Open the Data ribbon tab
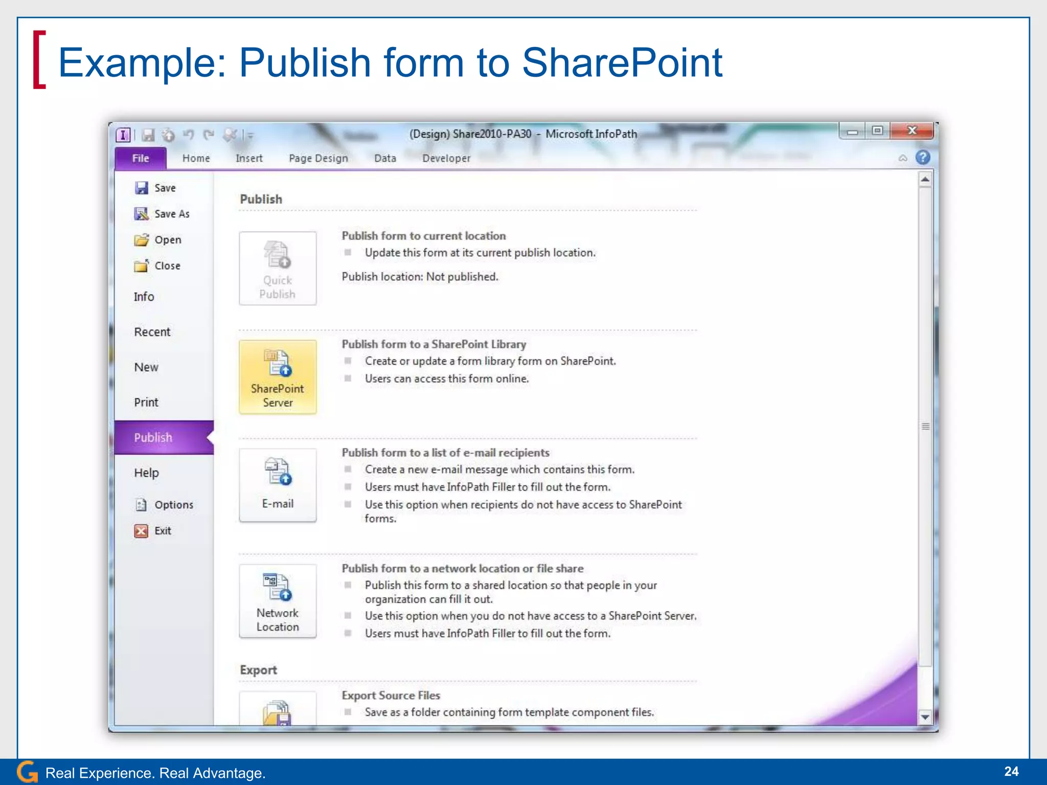This screenshot has height=785, width=1047. point(385,158)
